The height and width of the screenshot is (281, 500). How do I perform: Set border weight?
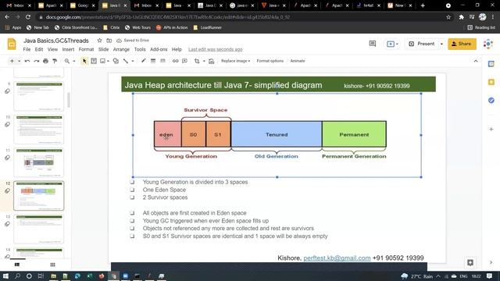(x=153, y=61)
